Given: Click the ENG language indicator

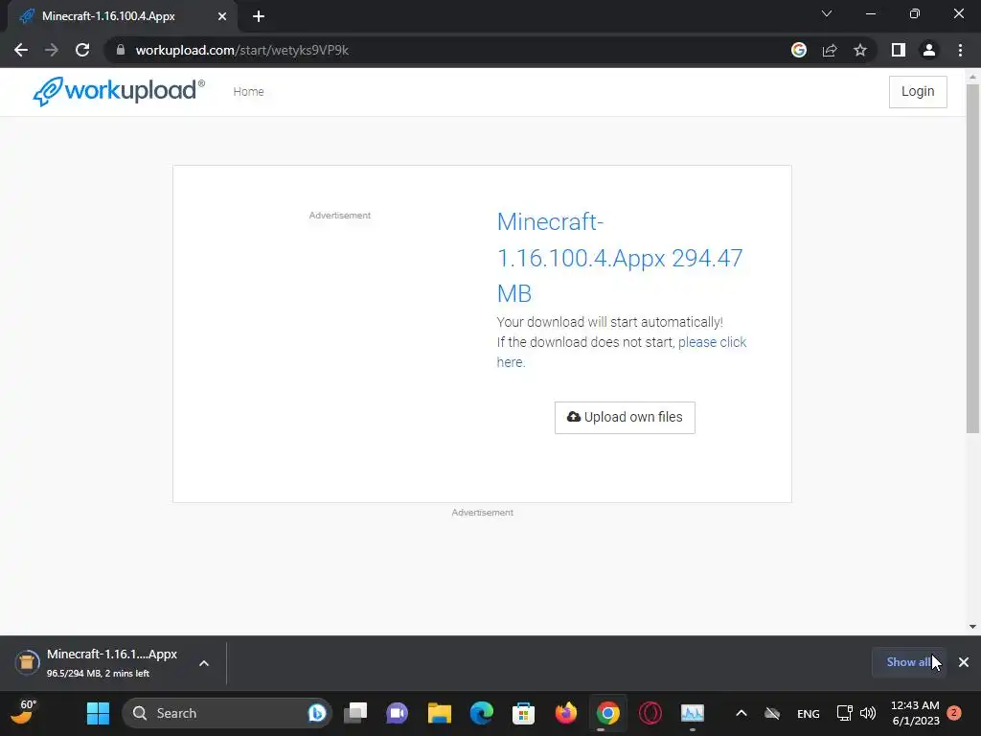Looking at the screenshot, I should pyautogui.click(x=809, y=713).
